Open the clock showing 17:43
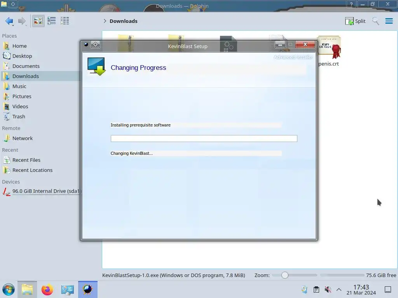The height and width of the screenshot is (298, 398). pyautogui.click(x=361, y=289)
